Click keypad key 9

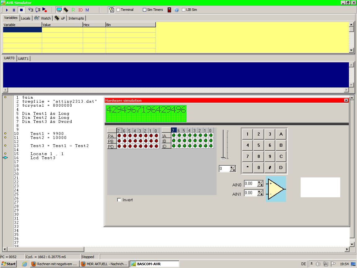pos(270,156)
